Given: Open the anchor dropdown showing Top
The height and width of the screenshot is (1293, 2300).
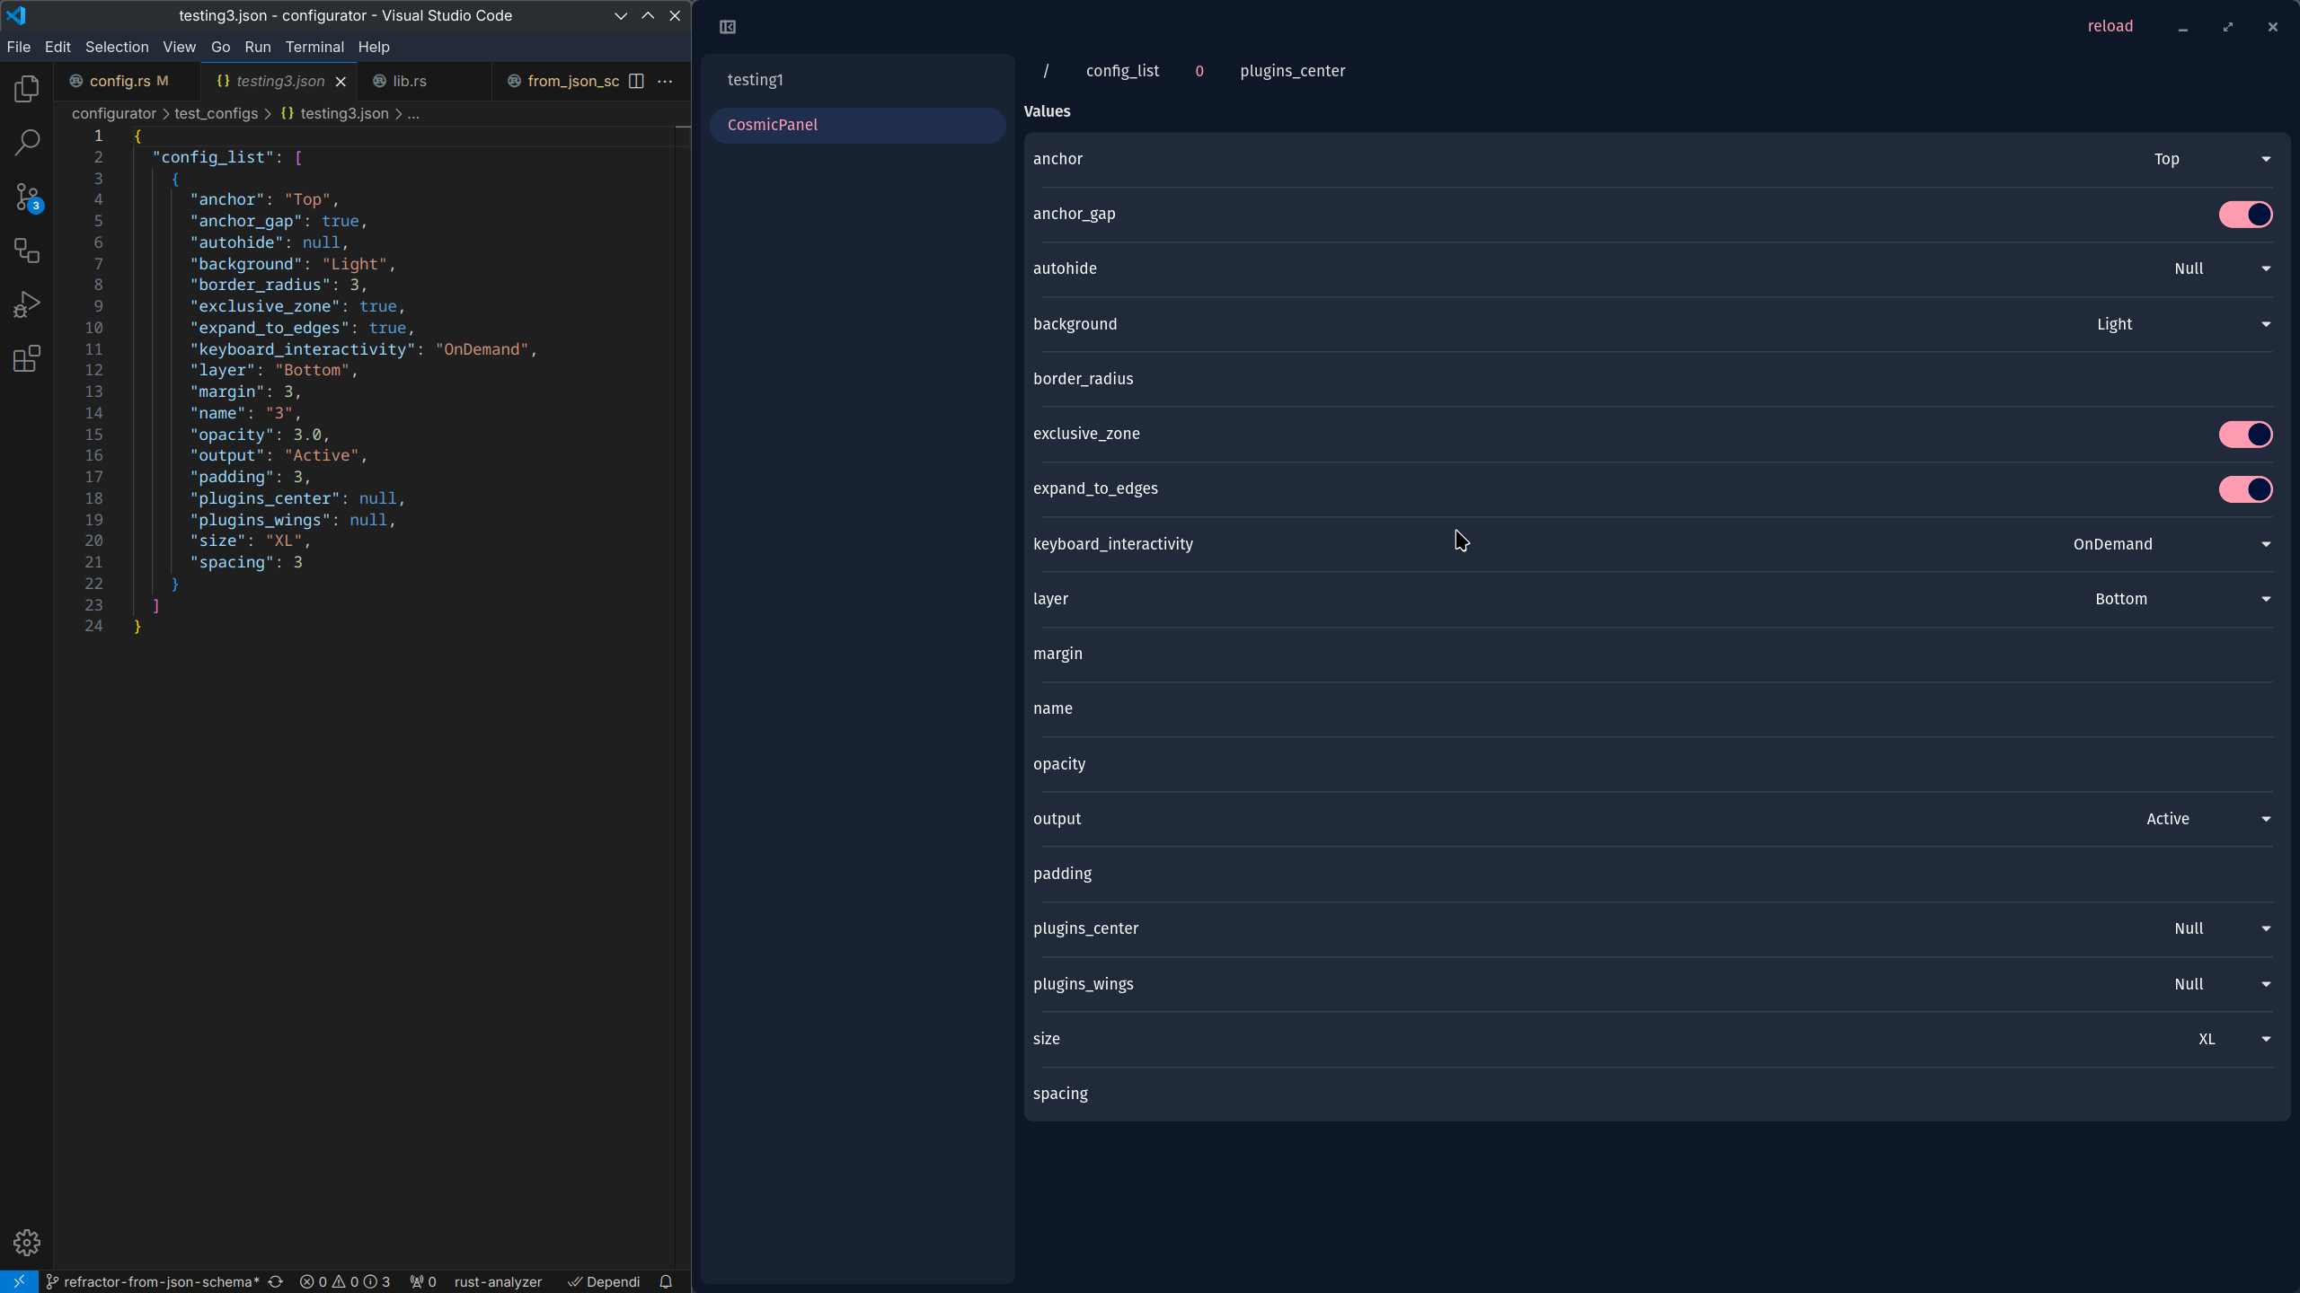Looking at the screenshot, I should tap(2210, 159).
